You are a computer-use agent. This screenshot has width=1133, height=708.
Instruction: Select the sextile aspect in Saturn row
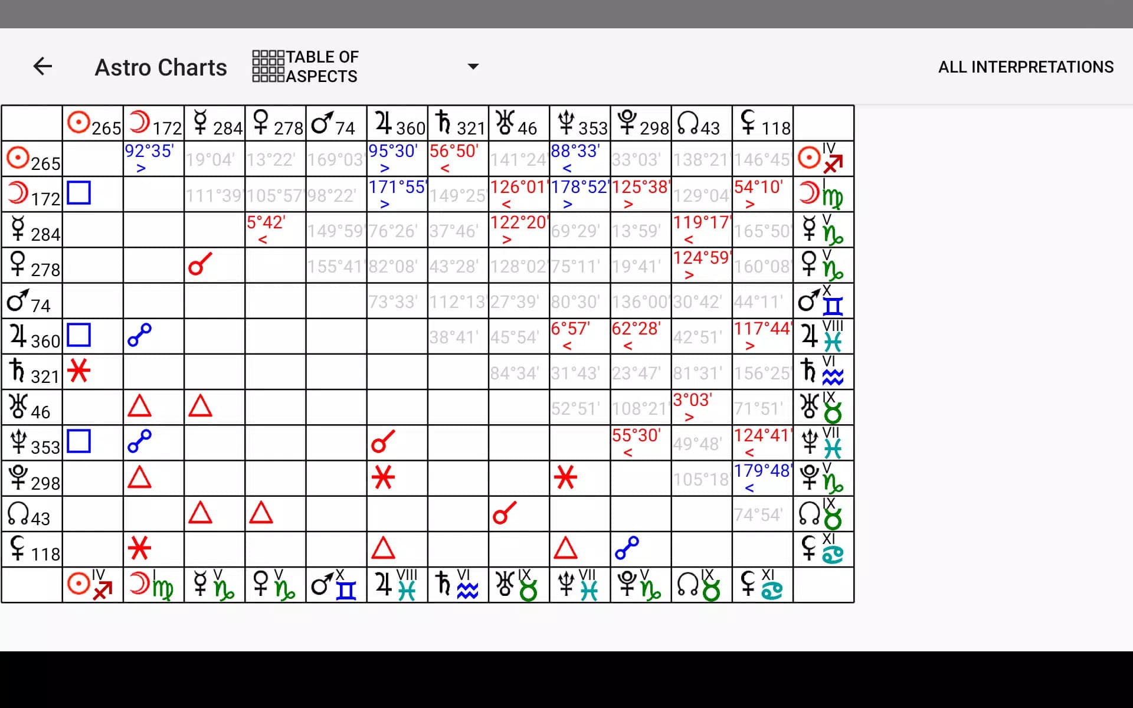[80, 372]
